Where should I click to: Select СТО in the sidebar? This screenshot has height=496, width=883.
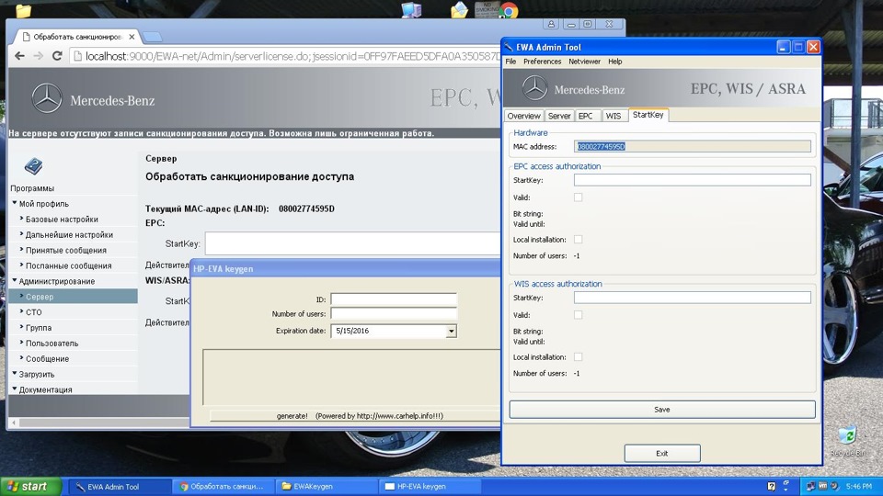(x=34, y=312)
